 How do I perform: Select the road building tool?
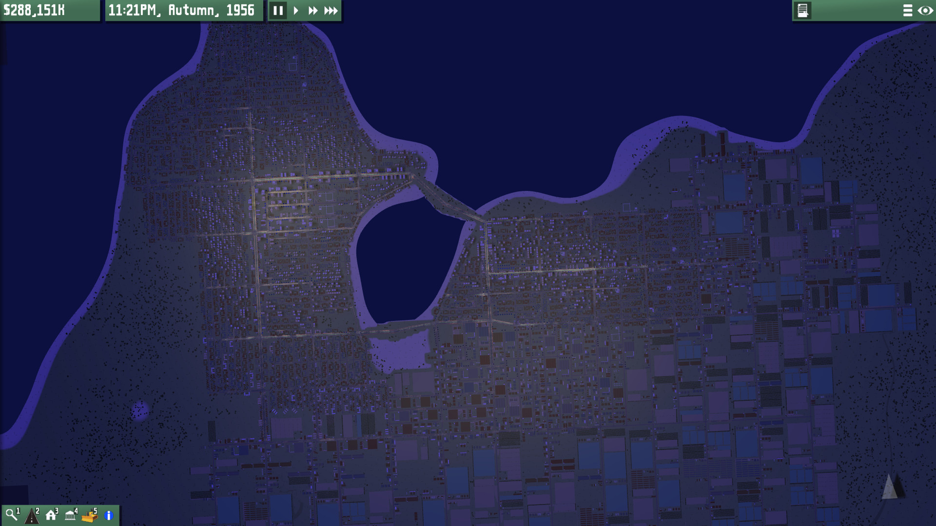click(x=32, y=515)
